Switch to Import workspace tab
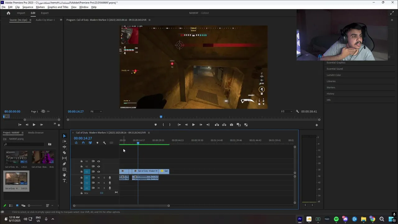This screenshot has height=224, width=398. [21, 13]
